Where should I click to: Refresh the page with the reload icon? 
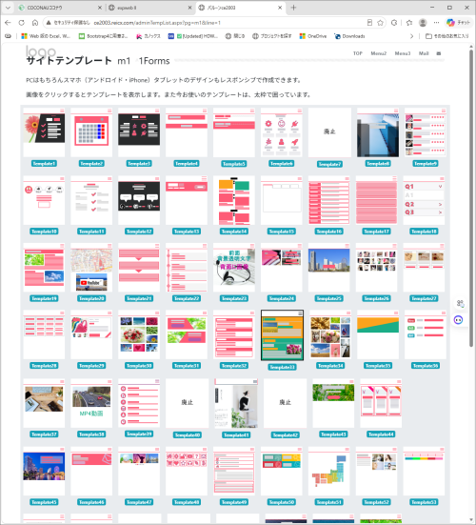click(x=21, y=23)
